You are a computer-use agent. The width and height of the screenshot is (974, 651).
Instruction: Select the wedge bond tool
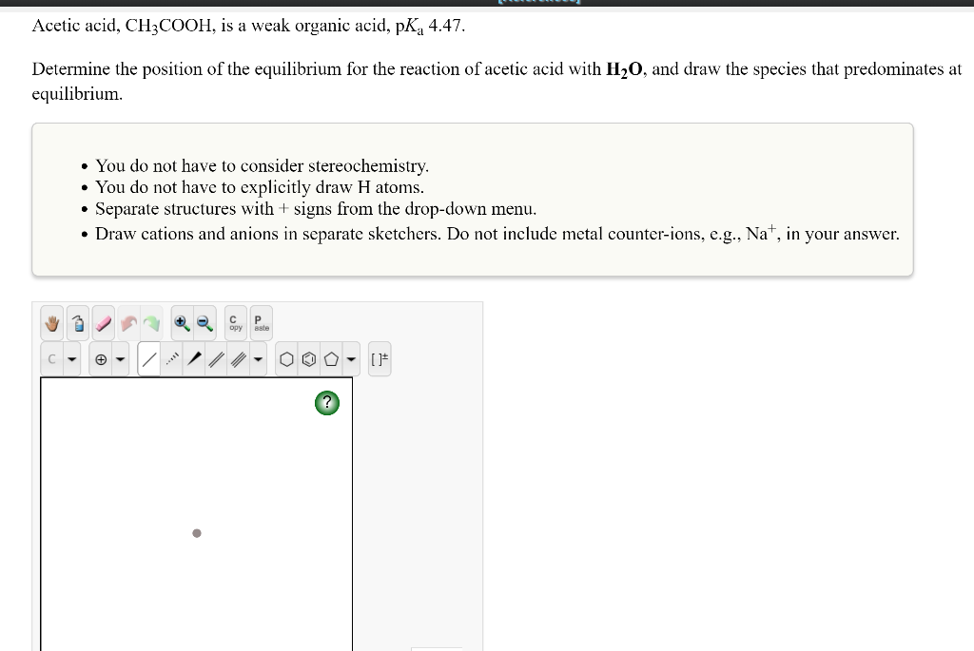pyautogui.click(x=195, y=358)
